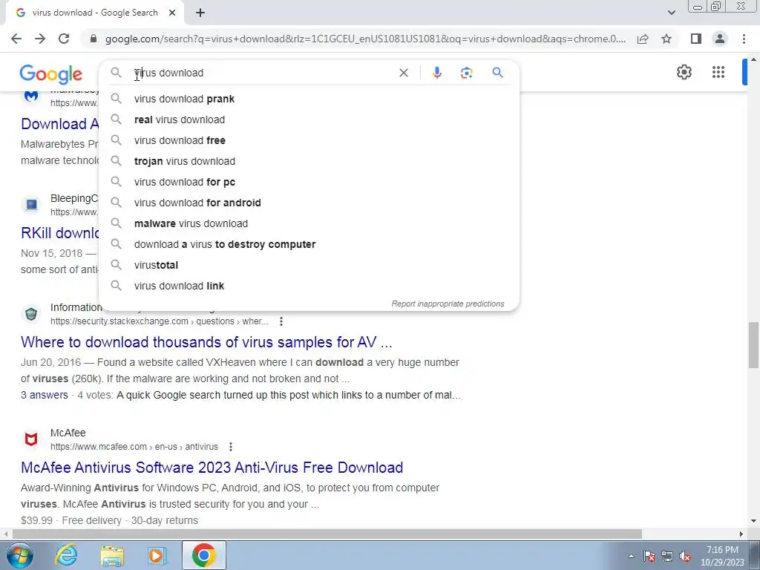Open Chrome three-dot menu
The width and height of the screenshot is (760, 570).
pyautogui.click(x=744, y=39)
